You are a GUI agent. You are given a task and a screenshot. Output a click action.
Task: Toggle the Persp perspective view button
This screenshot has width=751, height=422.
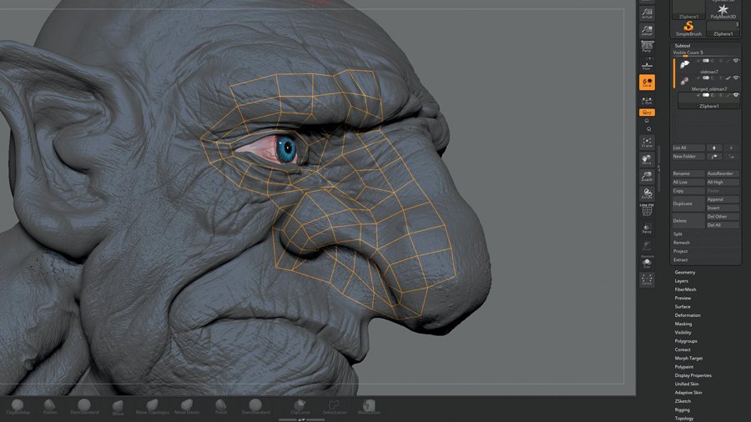(647, 47)
